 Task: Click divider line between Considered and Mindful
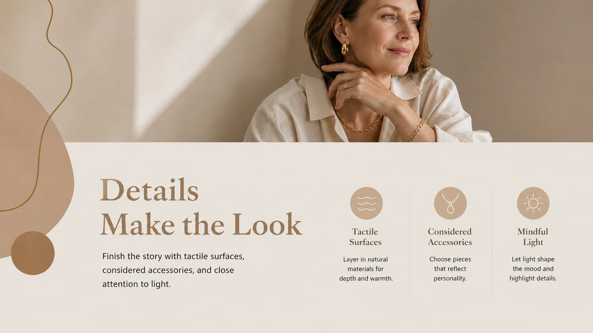click(492, 242)
